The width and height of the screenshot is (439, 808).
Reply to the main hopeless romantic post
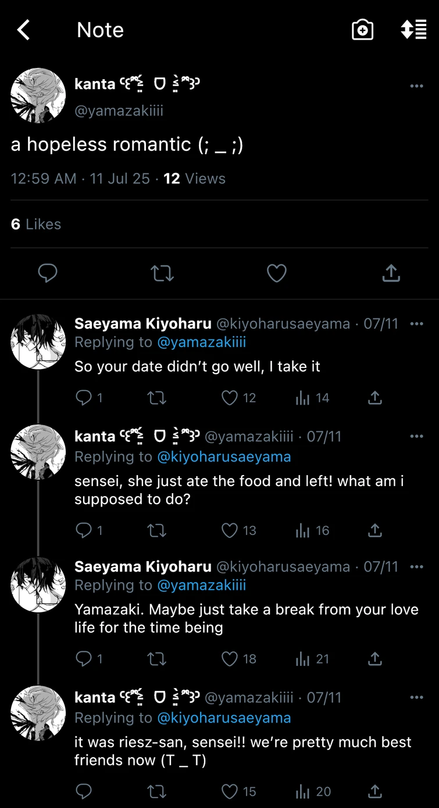[48, 273]
